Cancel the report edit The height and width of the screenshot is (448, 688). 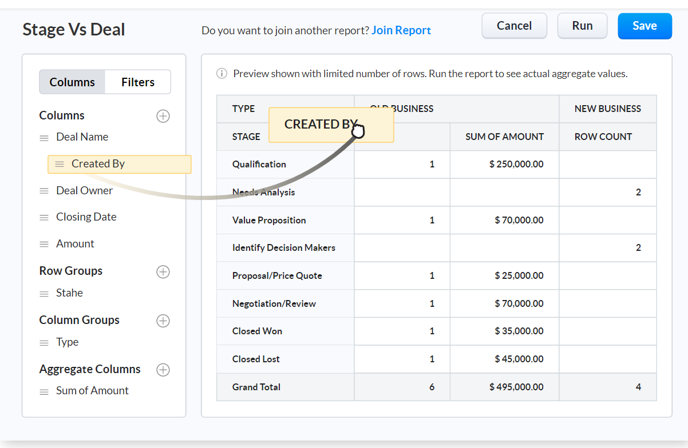(514, 26)
